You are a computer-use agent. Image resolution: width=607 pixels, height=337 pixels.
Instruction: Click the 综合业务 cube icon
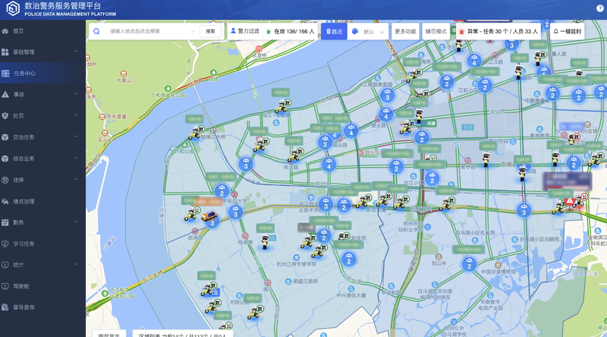[5, 159]
